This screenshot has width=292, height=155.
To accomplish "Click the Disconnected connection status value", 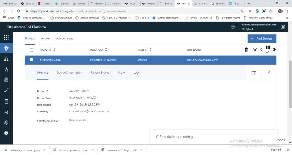I will click(78, 120).
